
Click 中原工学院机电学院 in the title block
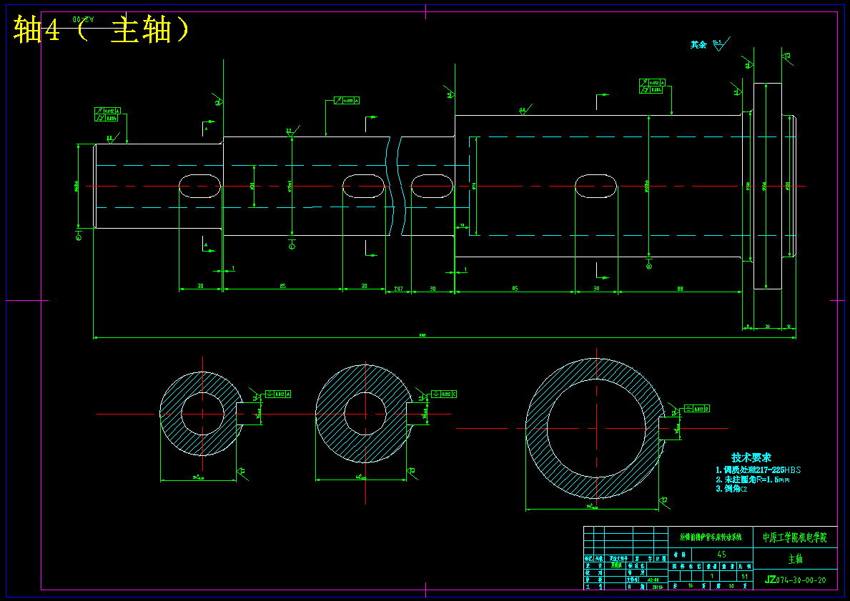[795, 537]
